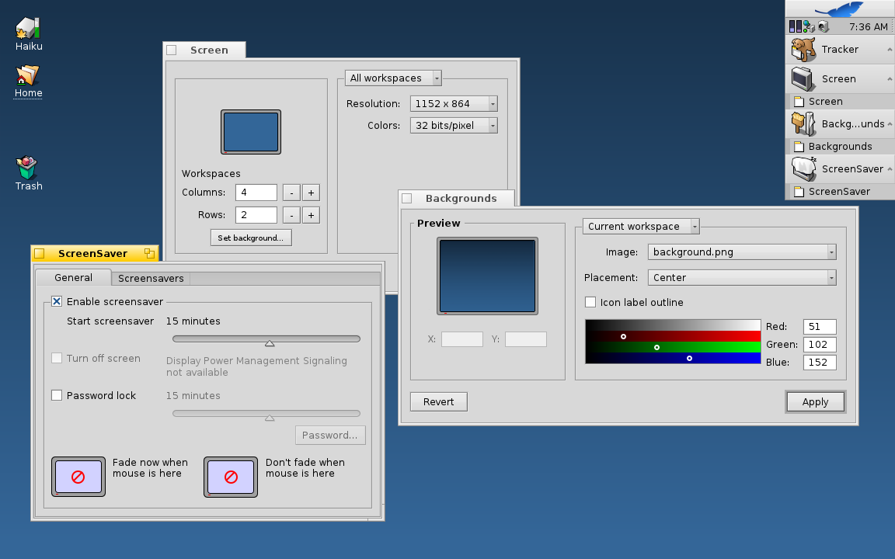The height and width of the screenshot is (559, 895).
Task: Open the Colors bits/pixel dropdown
Action: (454, 125)
